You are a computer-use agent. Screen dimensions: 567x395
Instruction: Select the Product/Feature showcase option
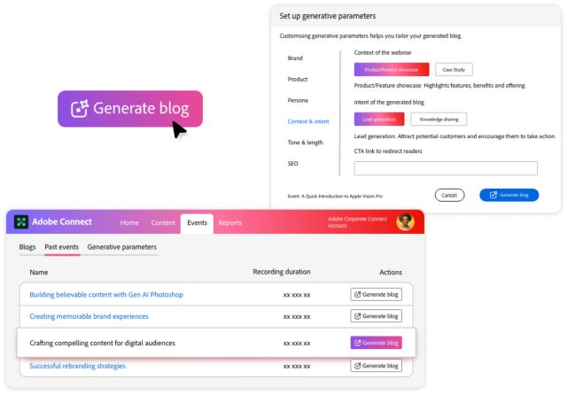pyautogui.click(x=392, y=69)
